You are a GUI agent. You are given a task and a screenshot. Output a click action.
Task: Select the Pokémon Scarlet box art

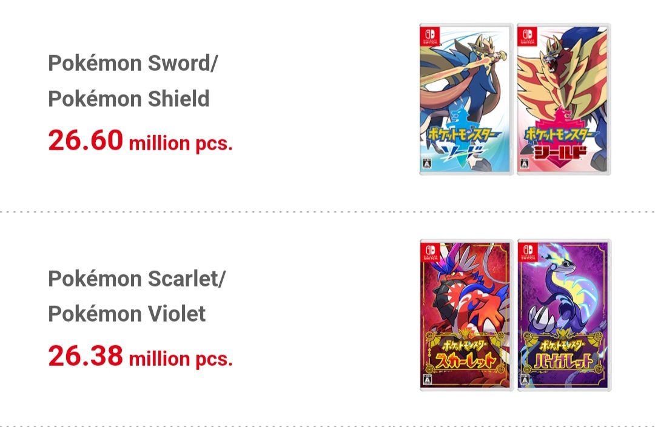(466, 315)
